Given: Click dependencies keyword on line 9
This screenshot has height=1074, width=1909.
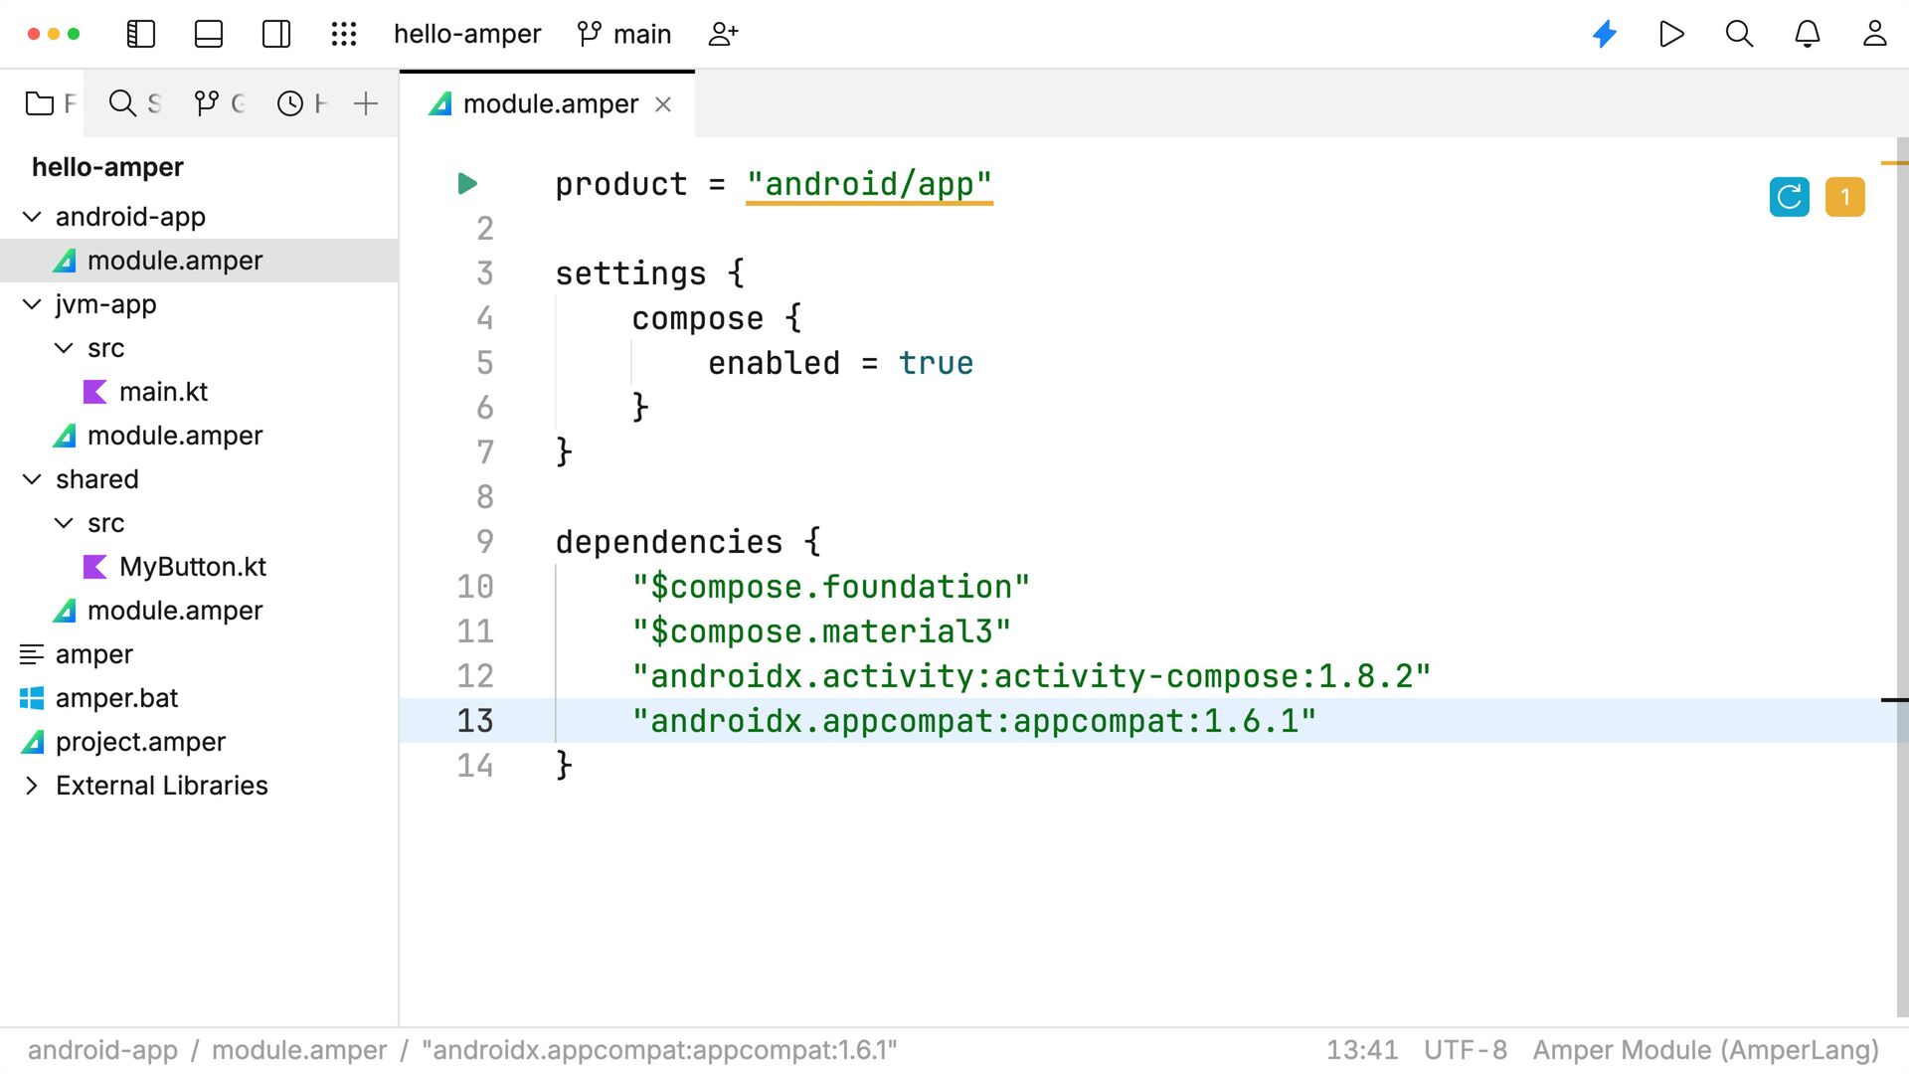Looking at the screenshot, I should (669, 542).
